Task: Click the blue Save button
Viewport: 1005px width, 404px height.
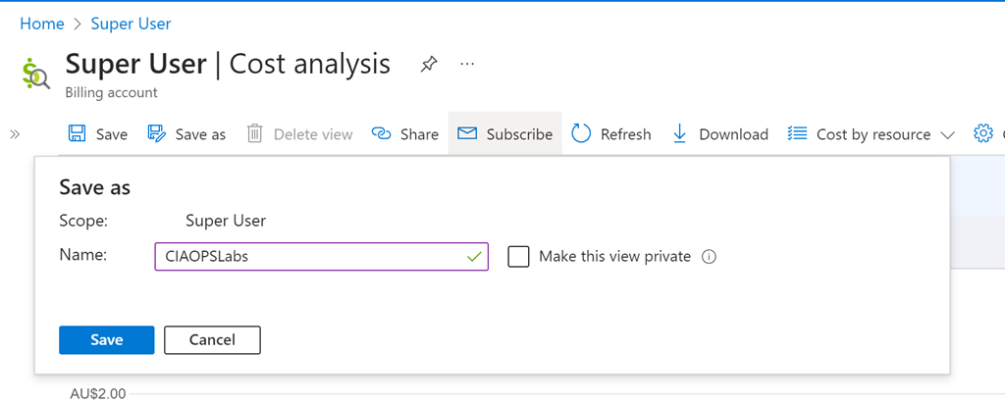Action: click(106, 339)
